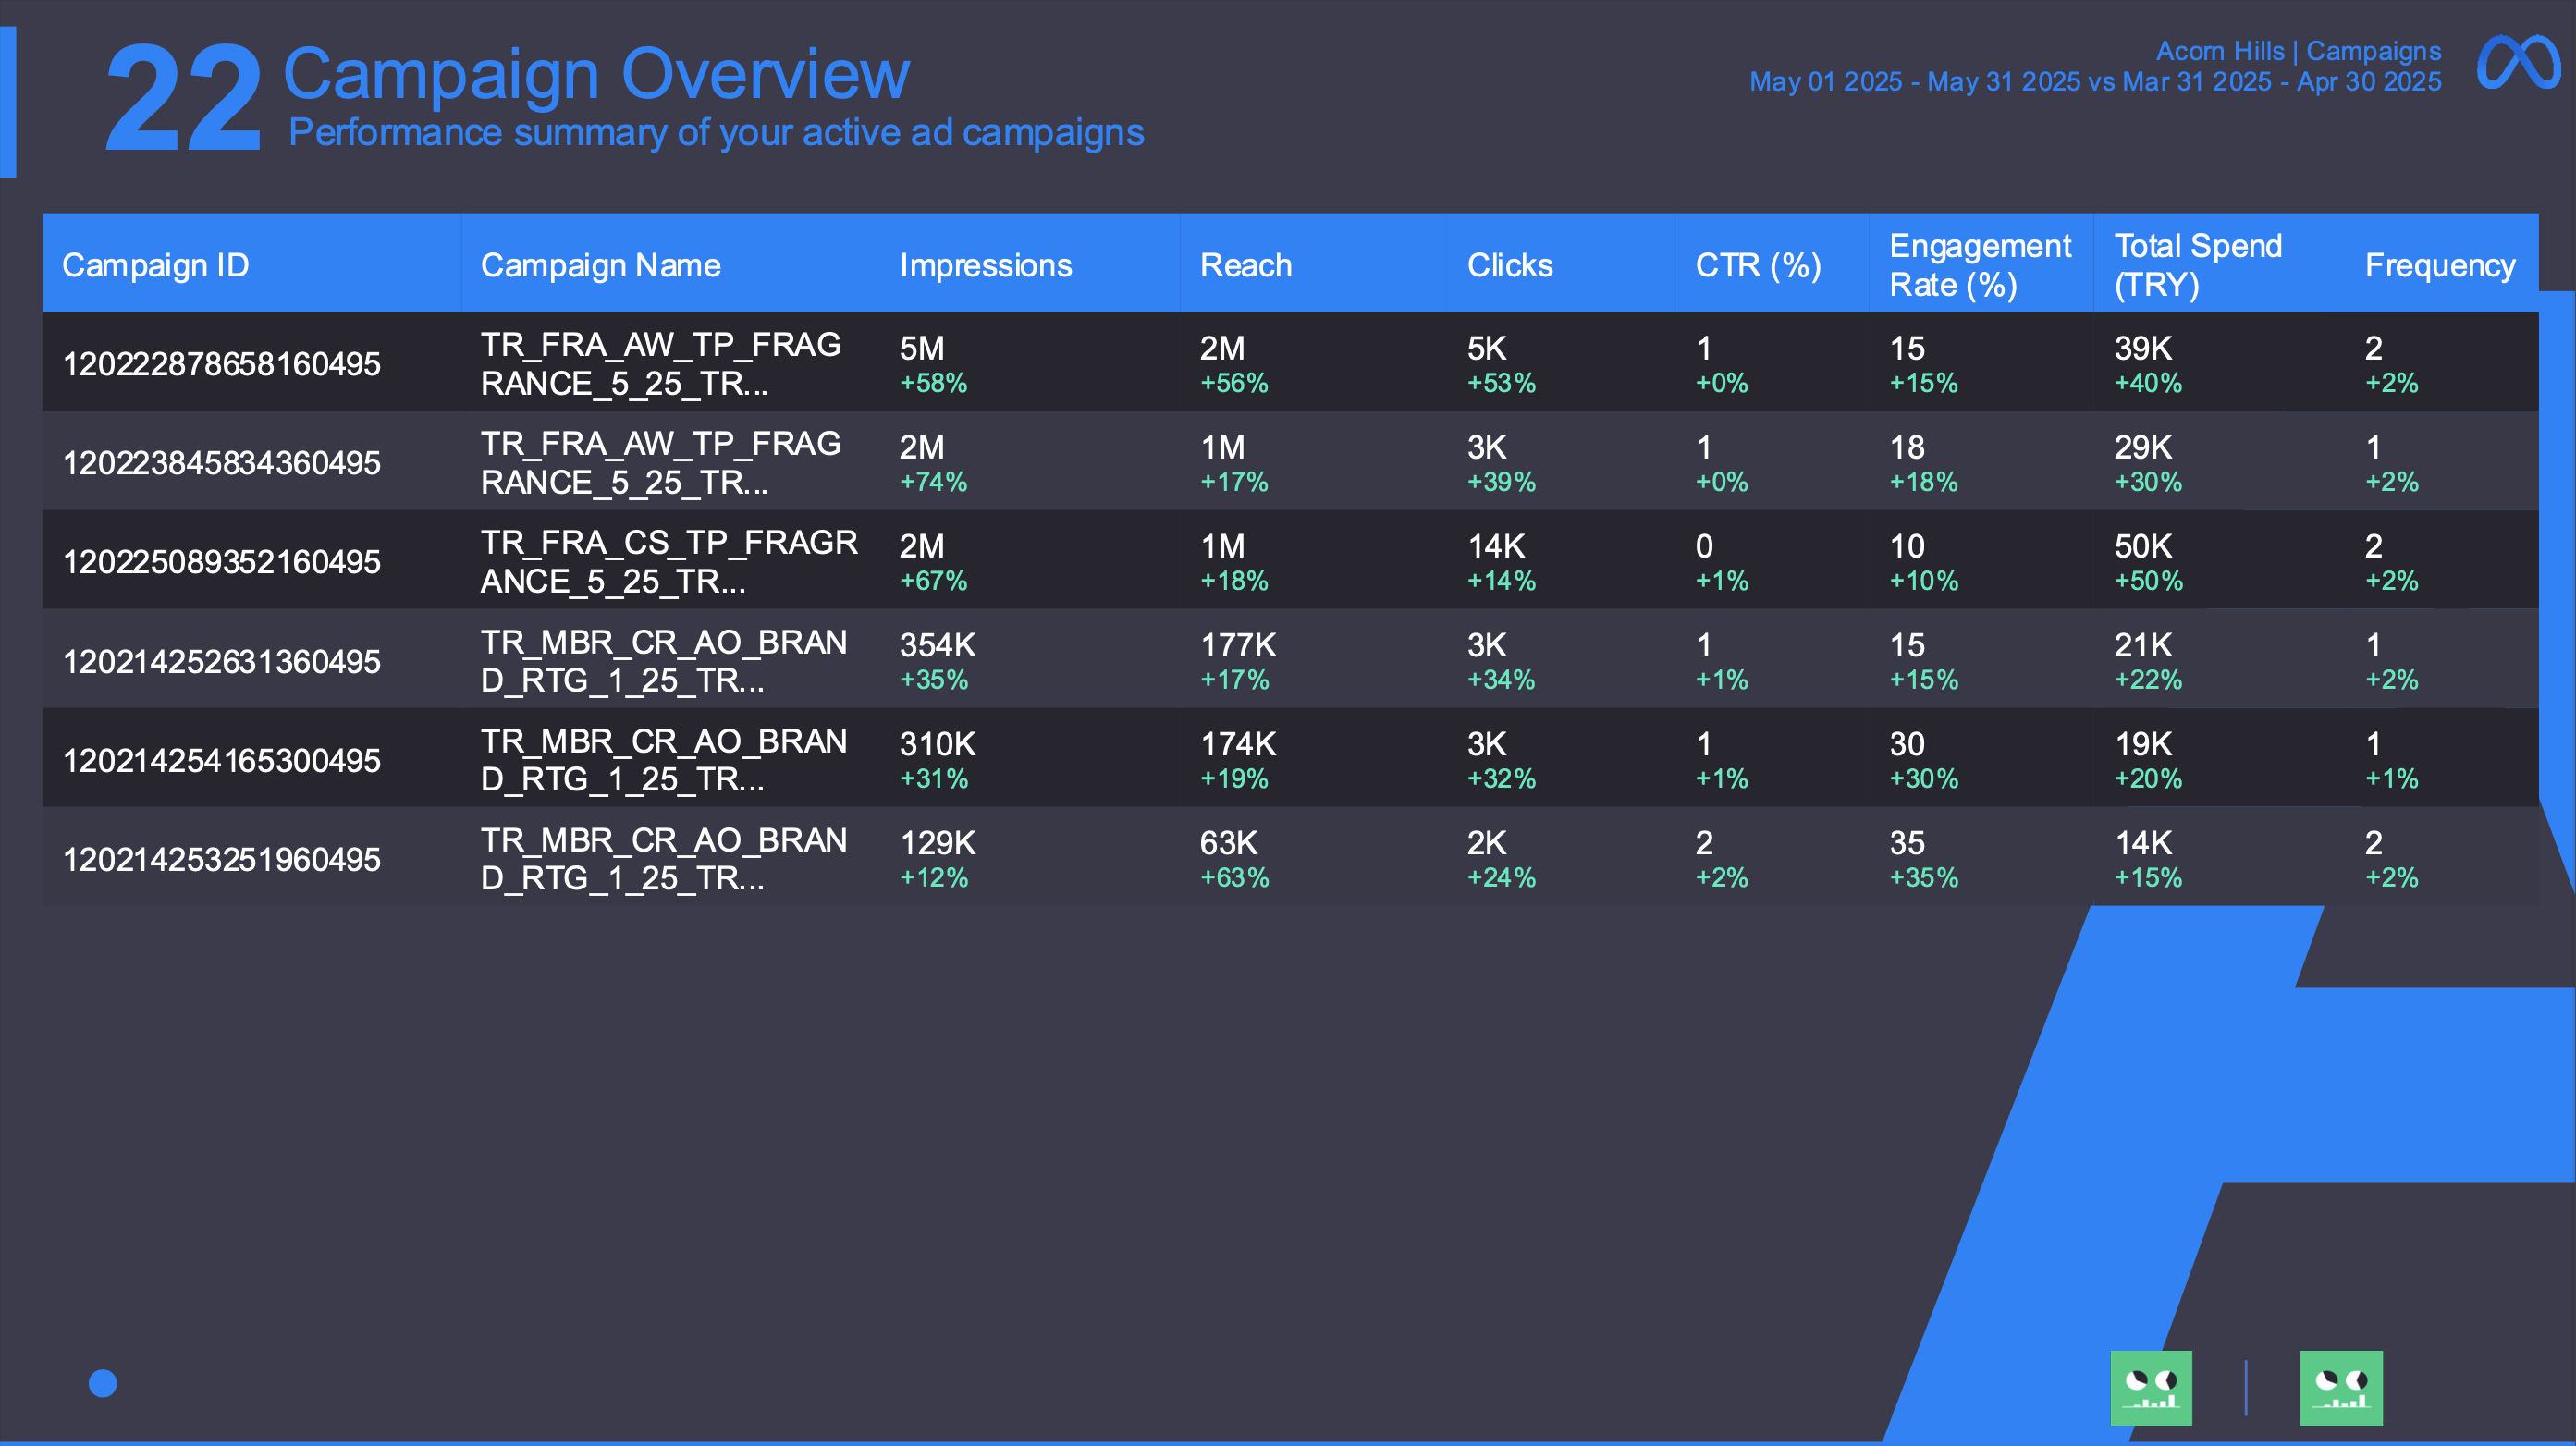This screenshot has width=2576, height=1446.
Task: Click the Clicks column header
Action: point(1510,265)
